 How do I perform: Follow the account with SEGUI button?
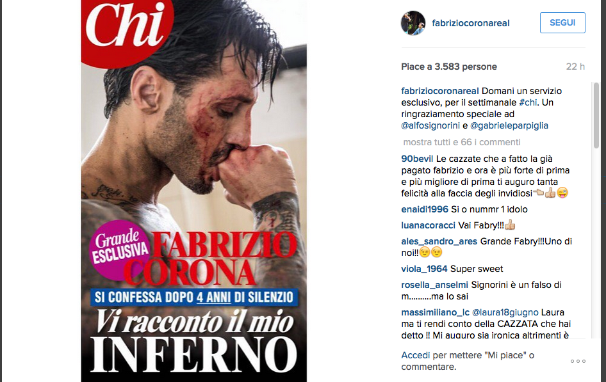click(x=562, y=23)
